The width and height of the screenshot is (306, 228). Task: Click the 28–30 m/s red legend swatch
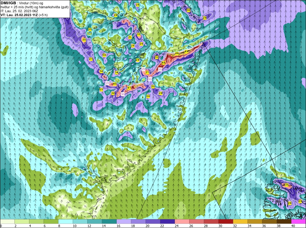[x=211, y=221]
